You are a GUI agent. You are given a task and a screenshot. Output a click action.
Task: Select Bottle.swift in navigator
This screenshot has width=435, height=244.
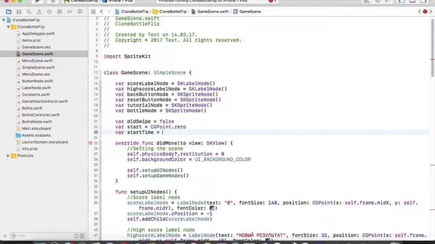coord(32,108)
